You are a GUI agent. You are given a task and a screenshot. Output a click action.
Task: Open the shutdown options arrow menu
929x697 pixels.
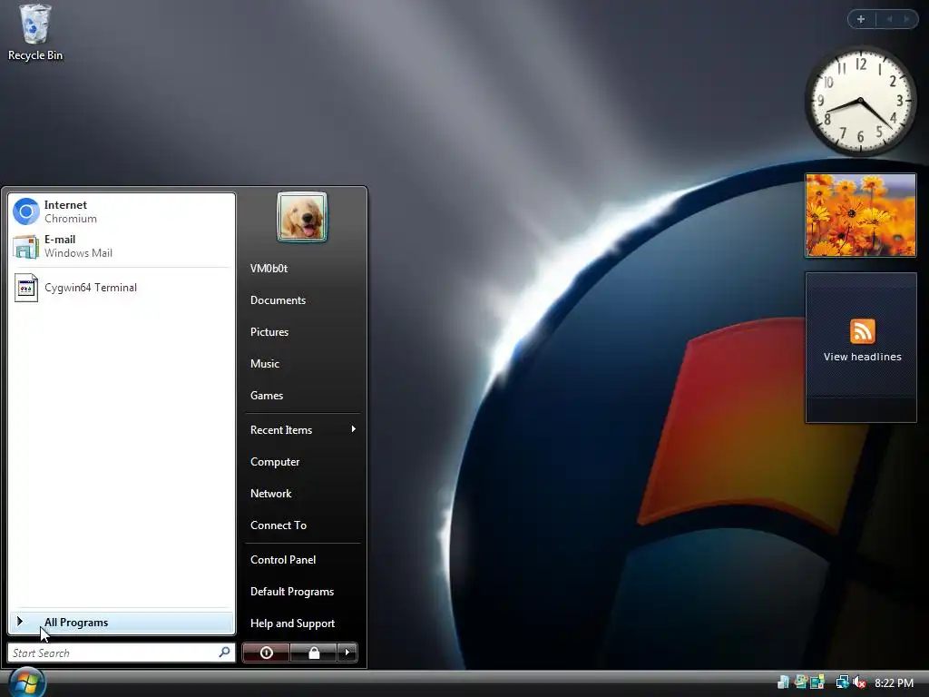click(347, 653)
